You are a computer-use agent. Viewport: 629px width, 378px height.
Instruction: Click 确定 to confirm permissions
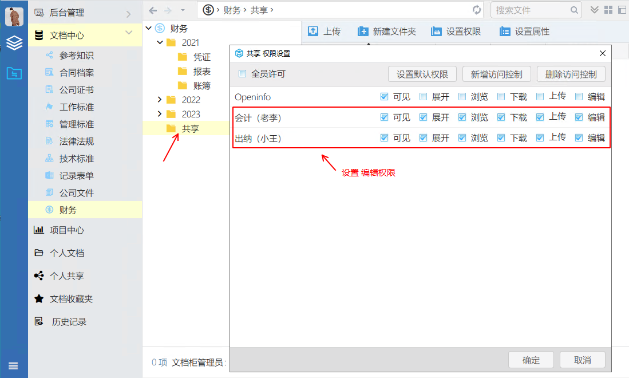531,360
